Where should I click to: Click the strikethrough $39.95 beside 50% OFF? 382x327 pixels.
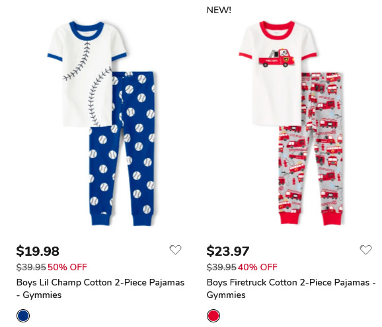click(x=31, y=267)
